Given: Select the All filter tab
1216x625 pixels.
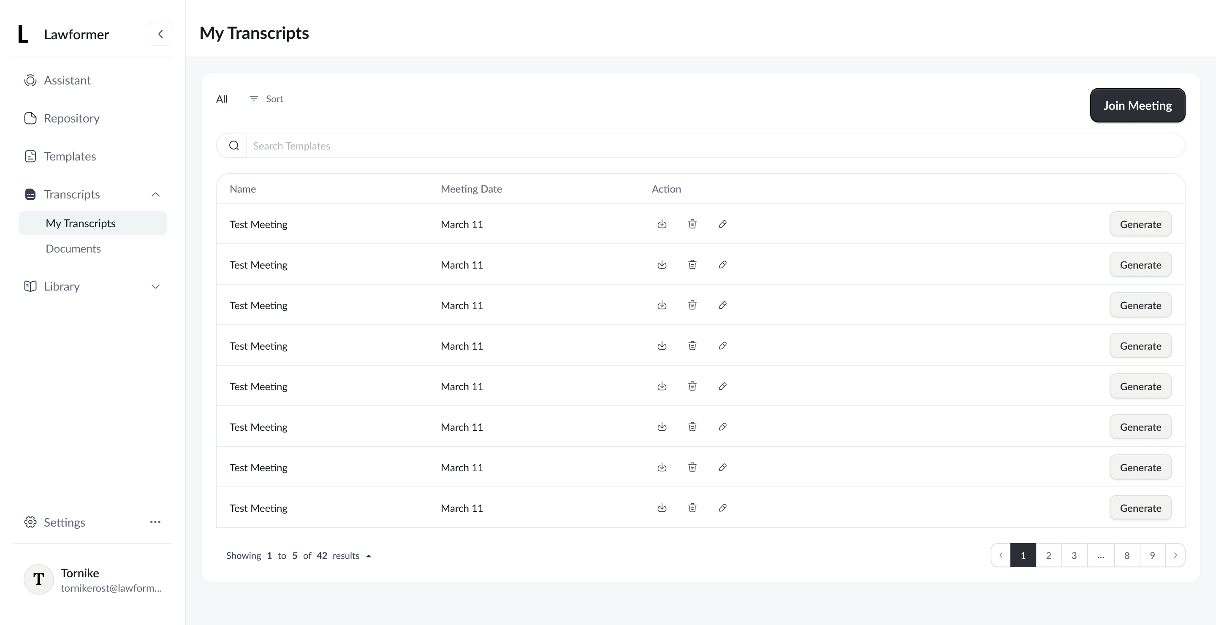Looking at the screenshot, I should click(x=222, y=99).
